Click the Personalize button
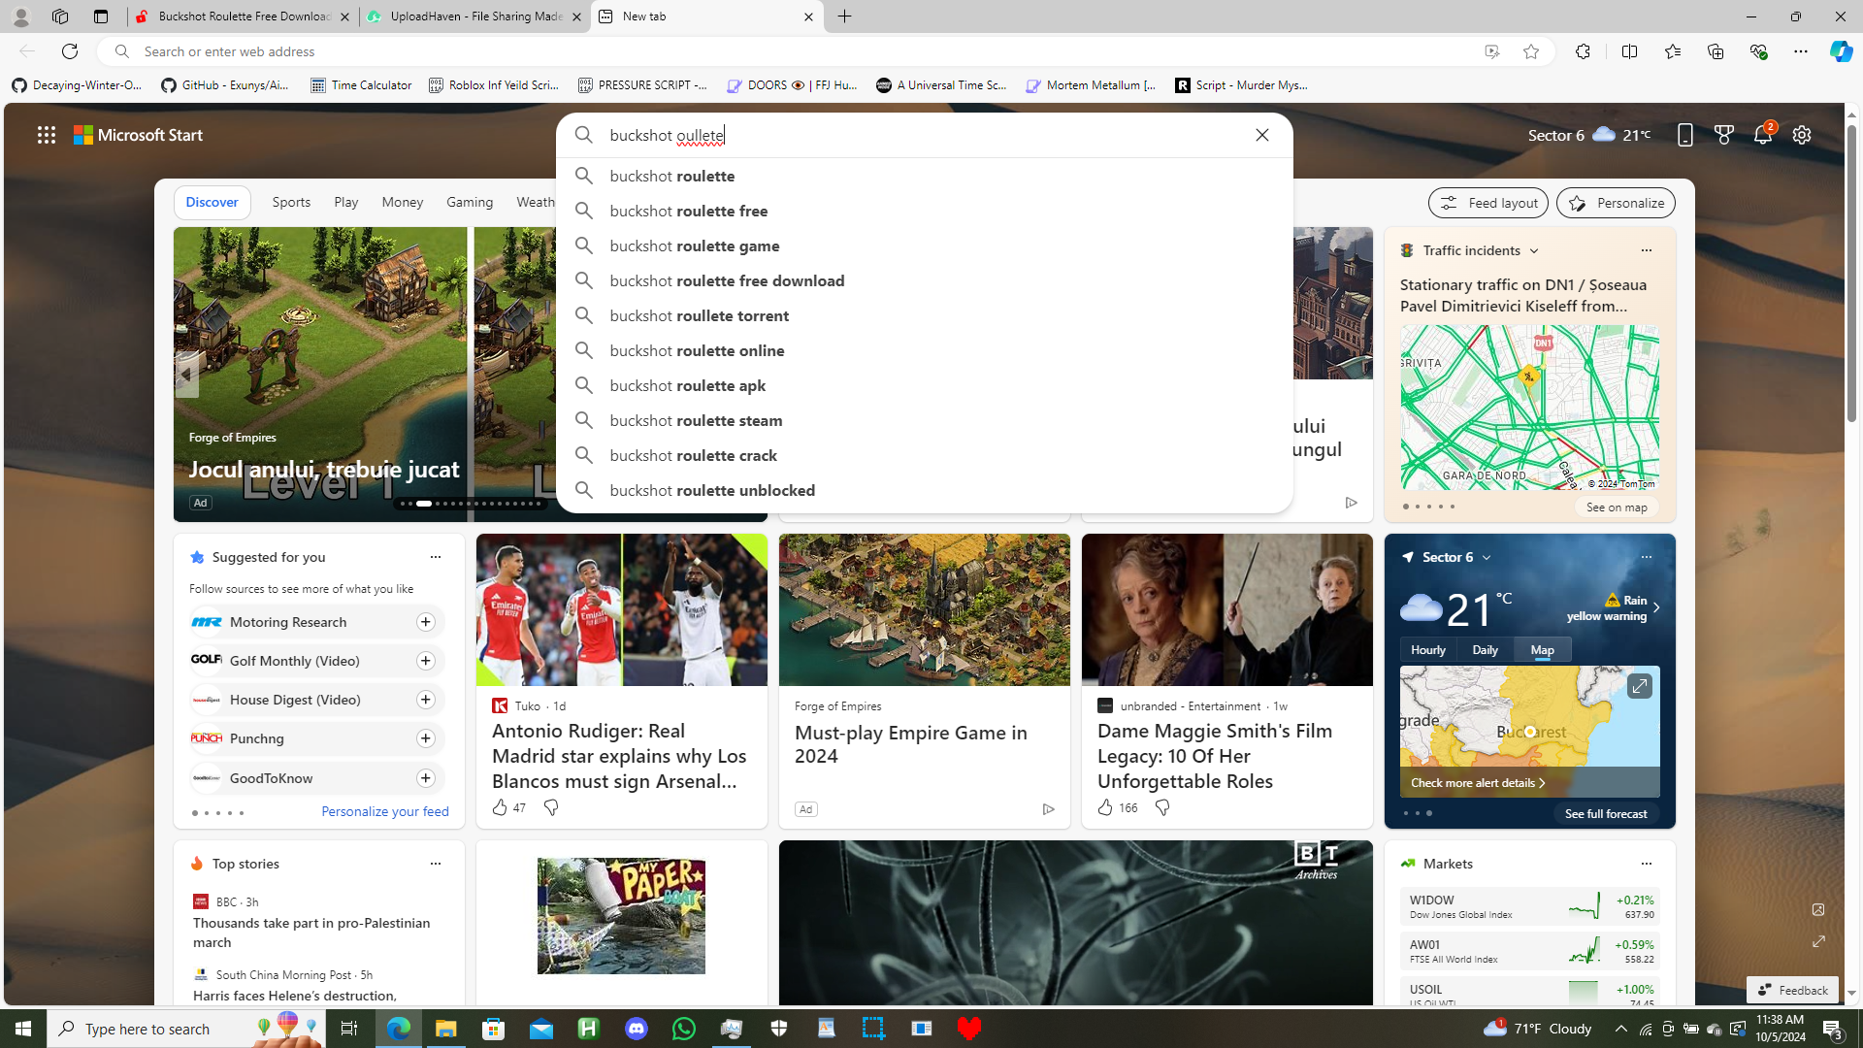This screenshot has width=1863, height=1048. pos(1615,203)
